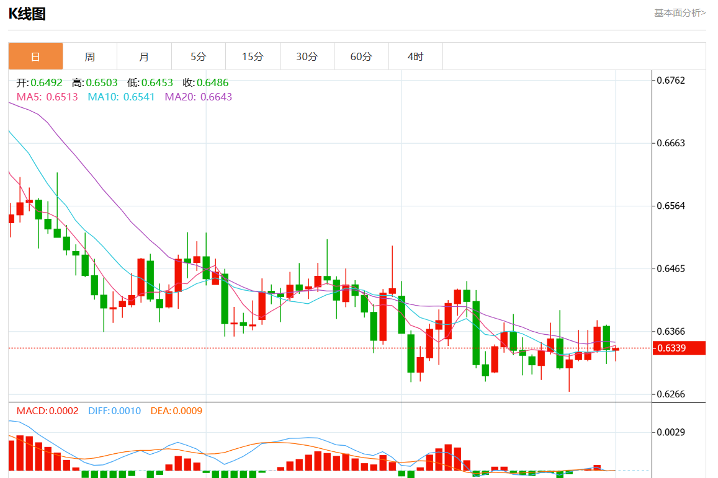Click the K线图 heading

27,14
